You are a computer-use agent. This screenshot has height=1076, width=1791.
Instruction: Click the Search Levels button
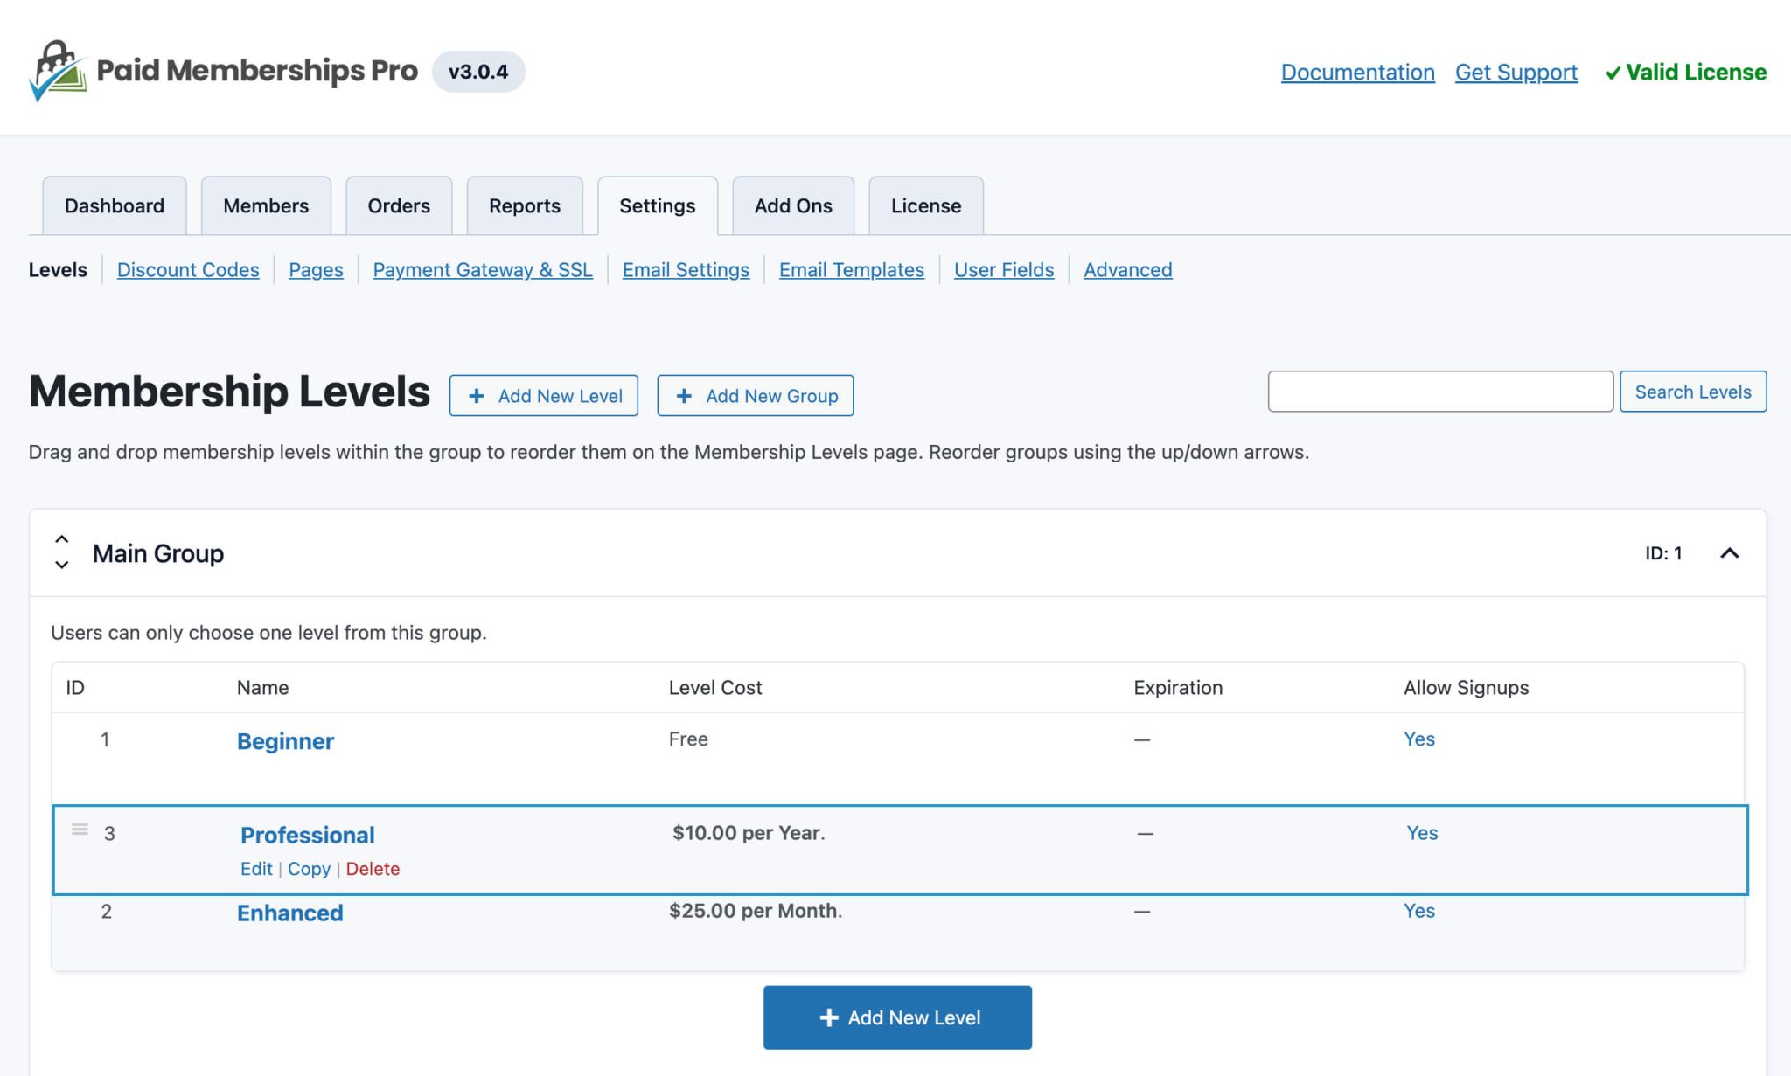(1693, 392)
